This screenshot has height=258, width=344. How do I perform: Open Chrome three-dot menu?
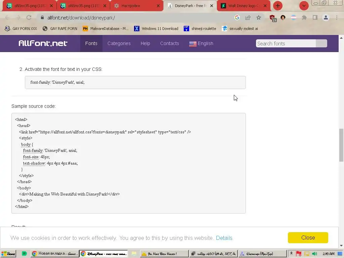pos(337,17)
